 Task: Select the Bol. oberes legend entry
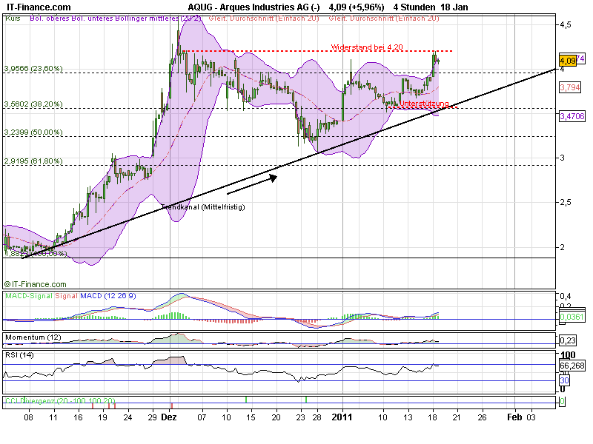[x=49, y=18]
